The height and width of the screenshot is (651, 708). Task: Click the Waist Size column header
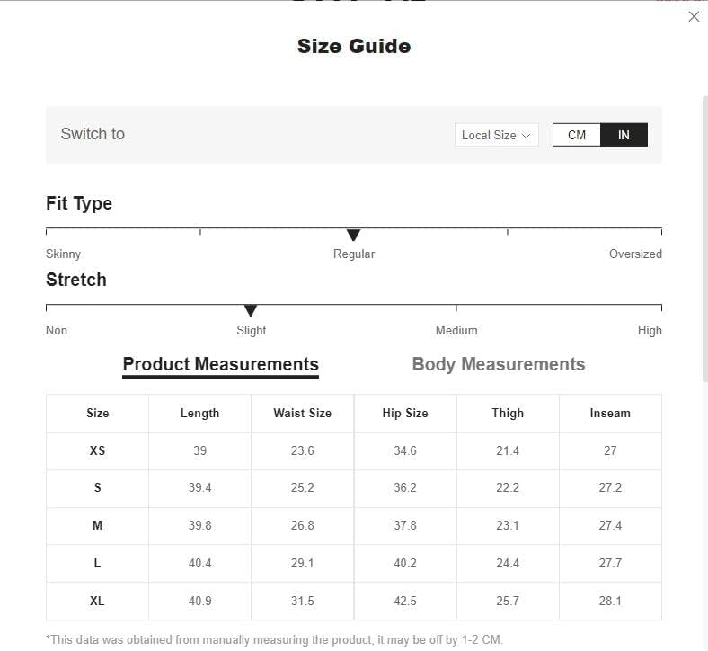tap(303, 413)
